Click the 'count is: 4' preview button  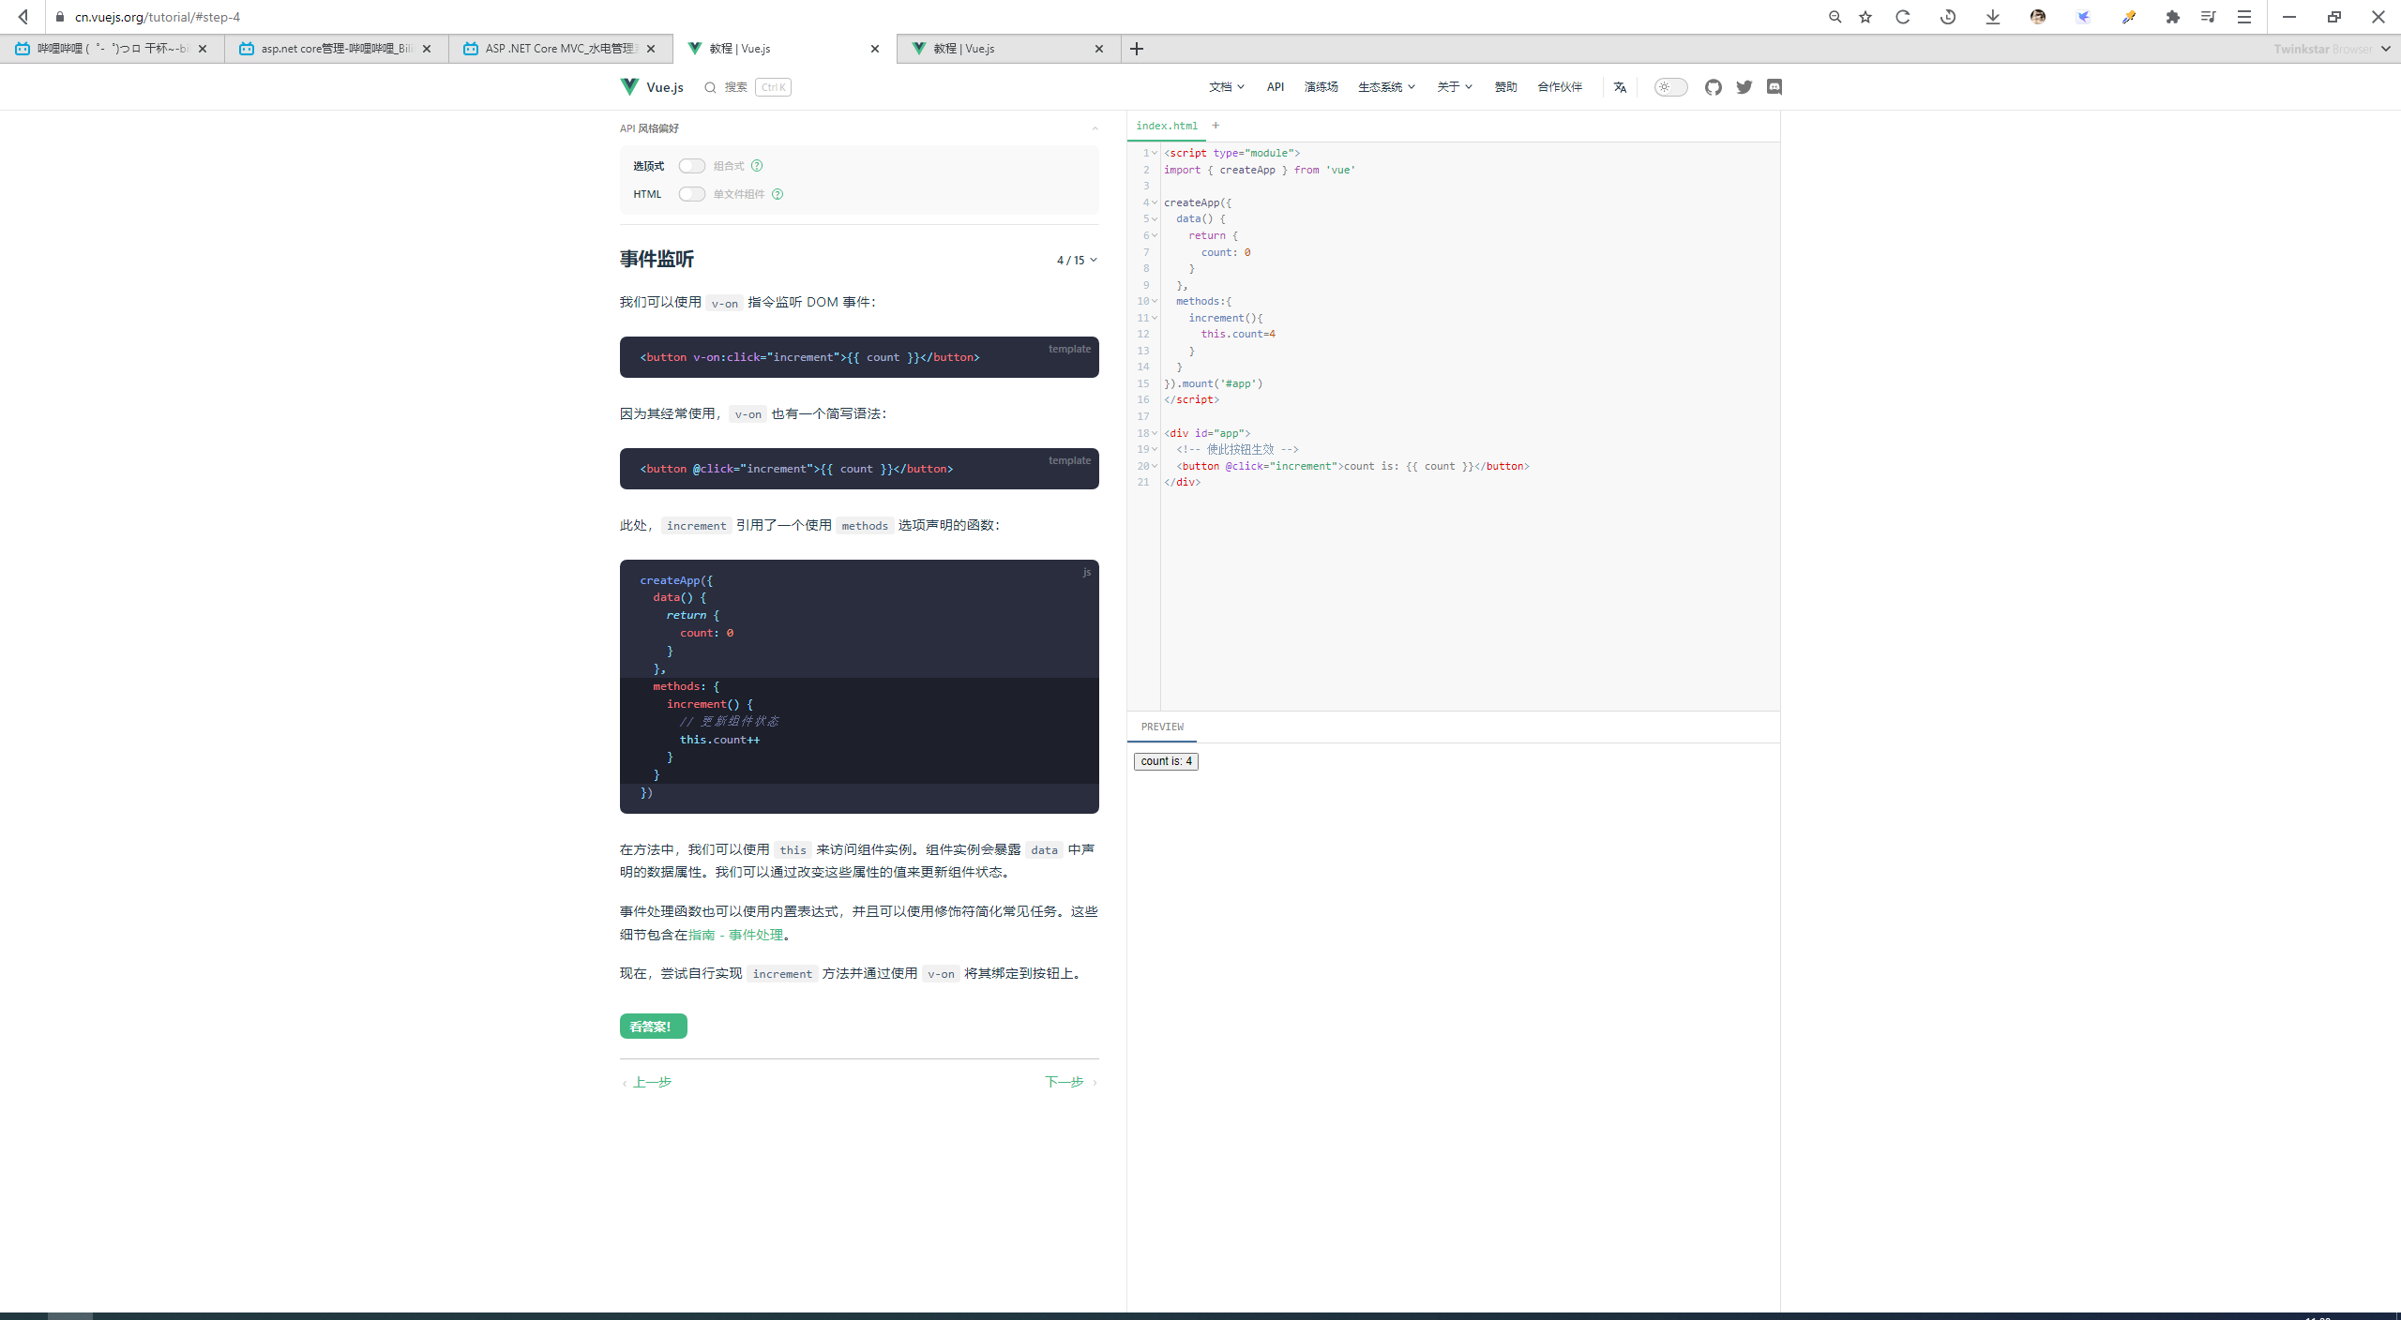click(1166, 761)
